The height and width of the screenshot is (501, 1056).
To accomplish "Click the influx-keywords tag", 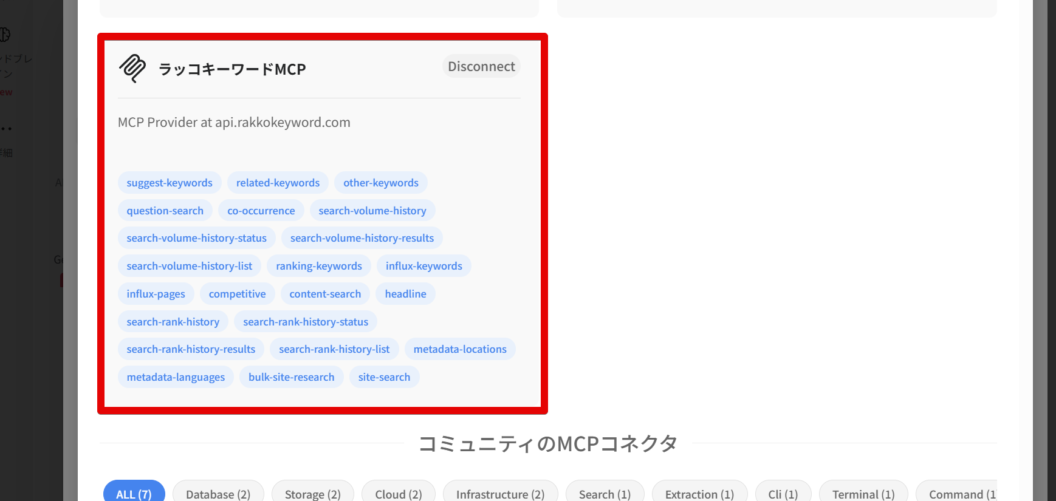I will pos(424,266).
